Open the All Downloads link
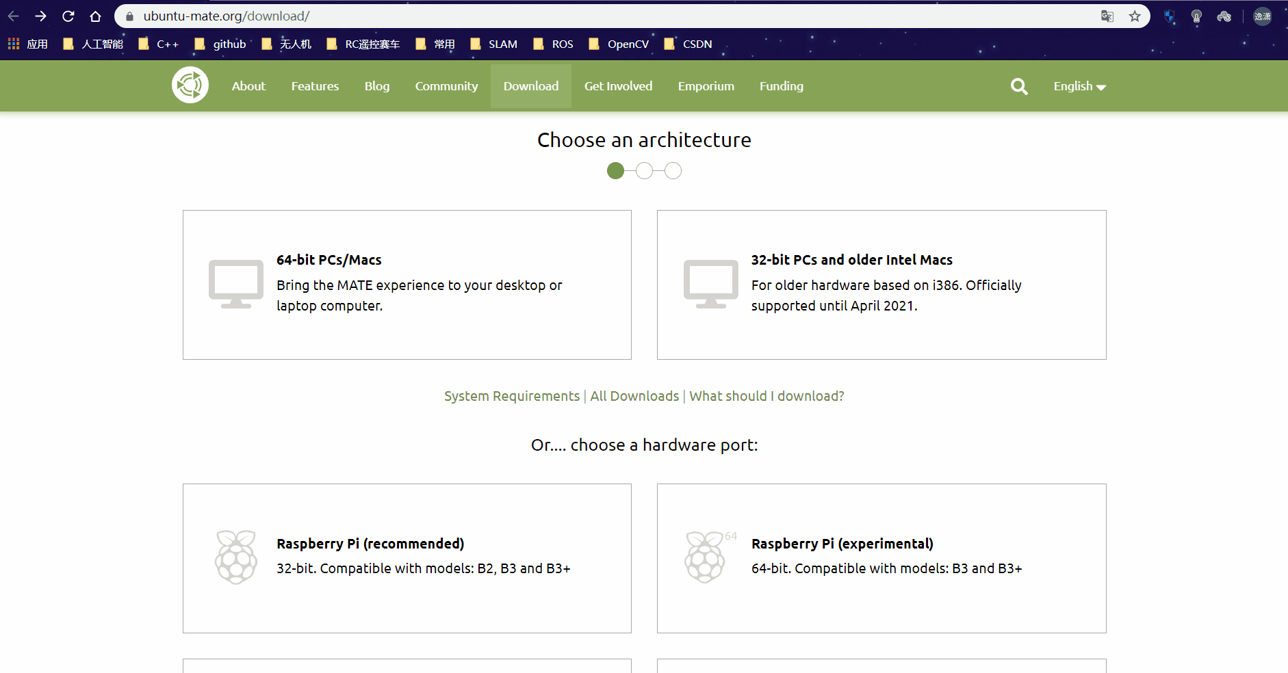This screenshot has width=1288, height=673. (x=634, y=396)
